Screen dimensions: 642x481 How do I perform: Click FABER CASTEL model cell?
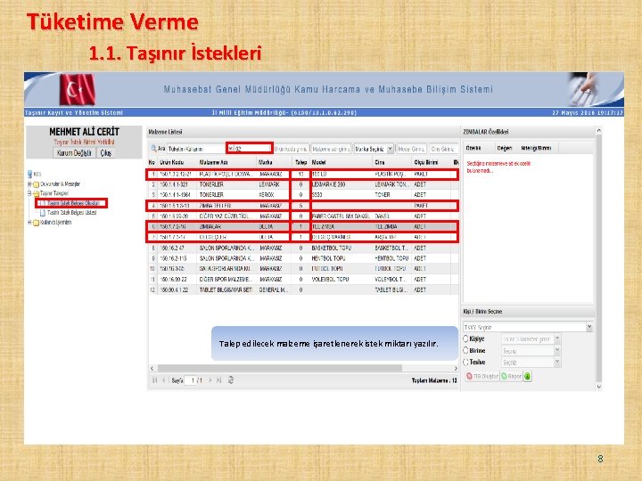click(341, 216)
